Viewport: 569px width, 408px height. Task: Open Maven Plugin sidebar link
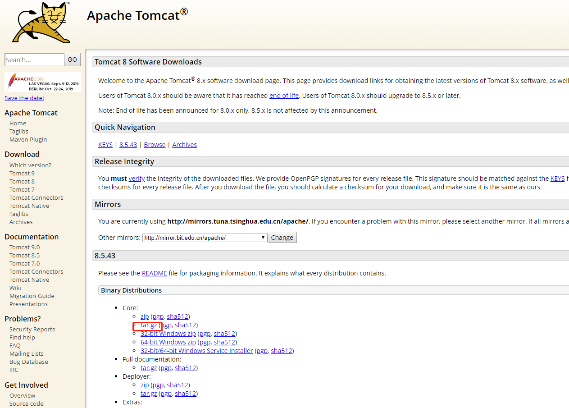[28, 139]
